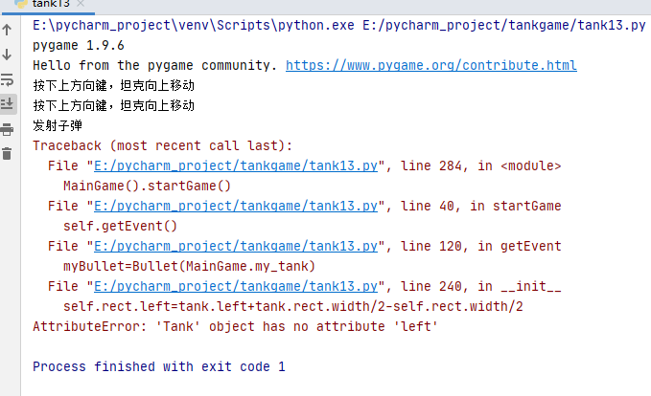Click the Python icon on tank13 tab
Screen dimensions: 651x396
[21, 4]
